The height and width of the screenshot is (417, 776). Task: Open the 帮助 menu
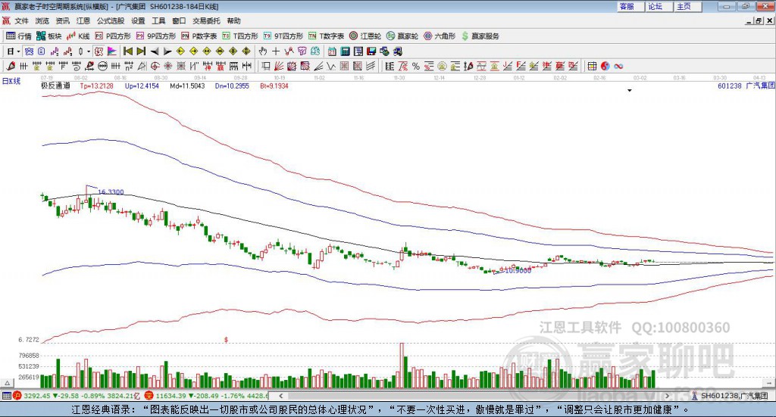pyautogui.click(x=233, y=20)
